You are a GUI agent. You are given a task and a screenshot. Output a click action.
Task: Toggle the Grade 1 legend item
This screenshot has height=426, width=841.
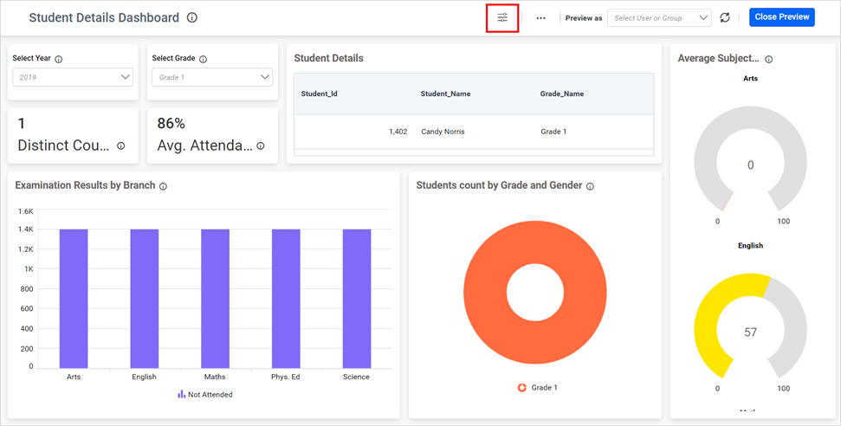(x=537, y=387)
